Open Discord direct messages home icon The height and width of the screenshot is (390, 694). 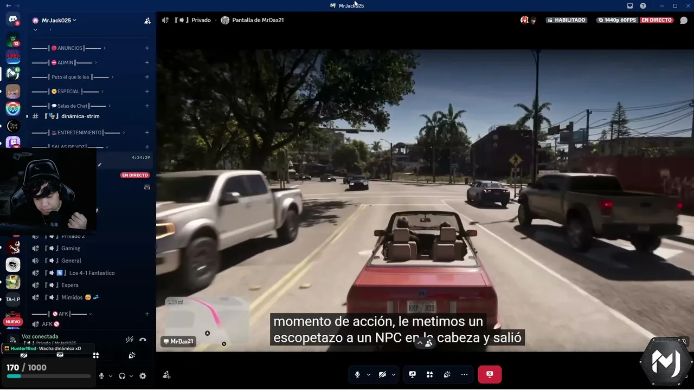tap(13, 19)
